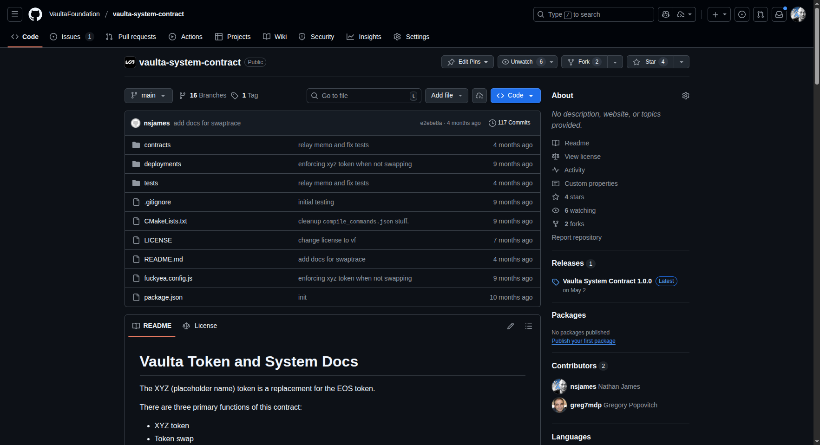This screenshot has height=445, width=820.
Task: Open the README outline list icon
Action: (x=529, y=326)
